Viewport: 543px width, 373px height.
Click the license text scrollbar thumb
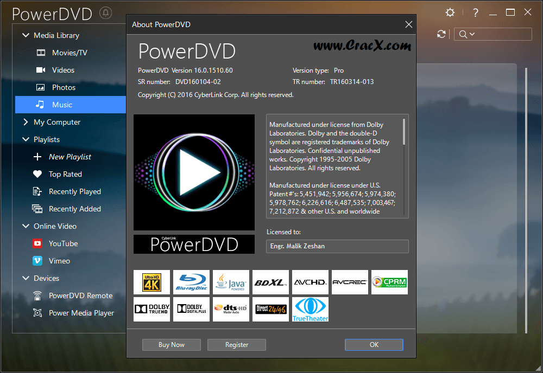(404, 132)
